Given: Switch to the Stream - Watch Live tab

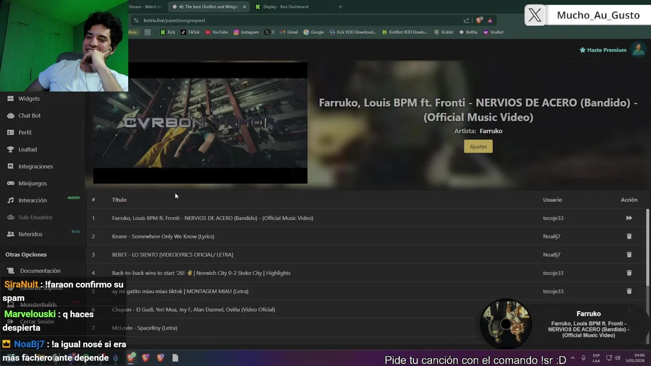Looking at the screenshot, I should click(144, 7).
